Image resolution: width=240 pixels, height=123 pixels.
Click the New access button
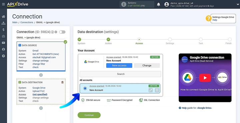119,65
